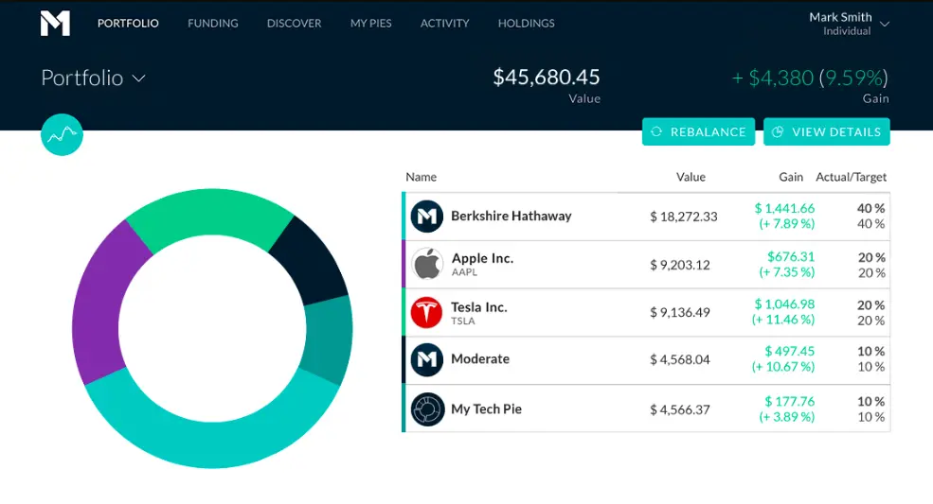Open the Moderate pie name

point(480,359)
